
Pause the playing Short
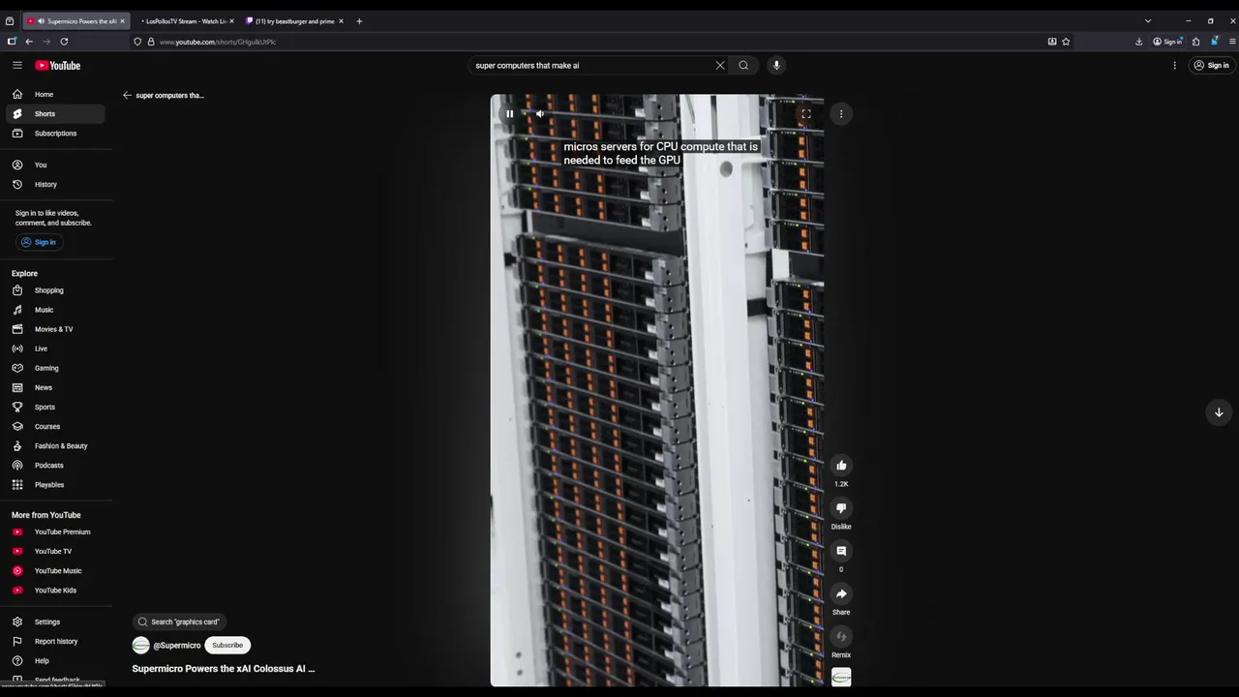tap(509, 113)
